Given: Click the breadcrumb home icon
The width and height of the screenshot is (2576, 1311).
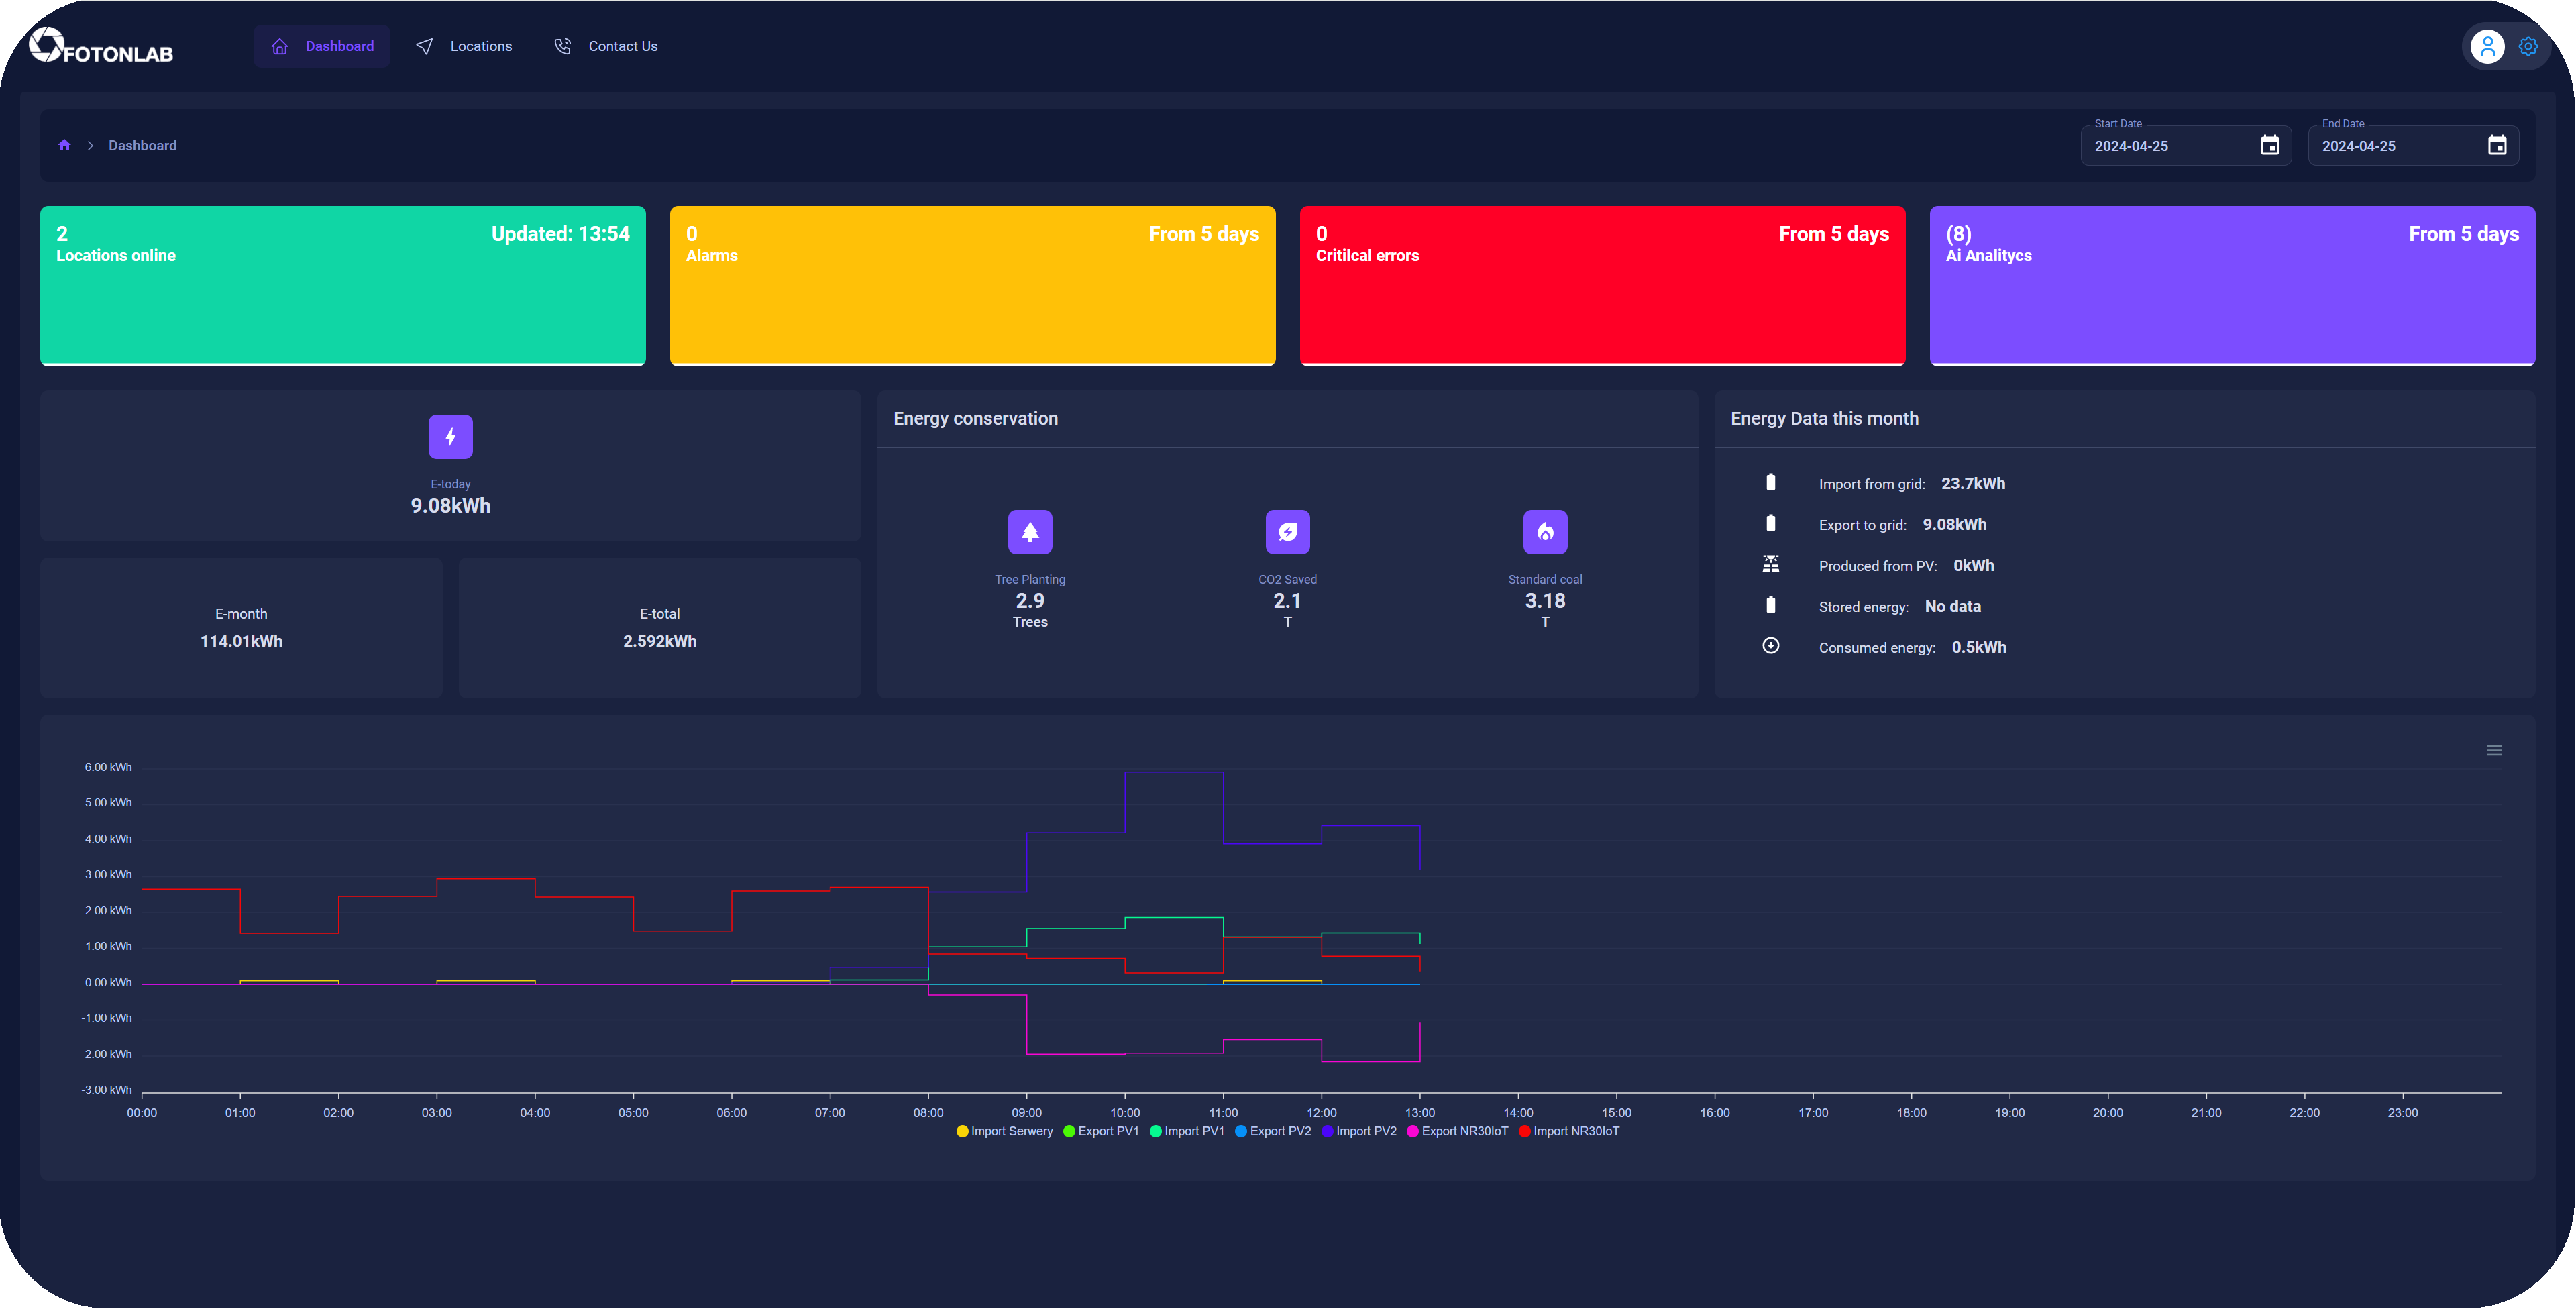Looking at the screenshot, I should click(64, 145).
